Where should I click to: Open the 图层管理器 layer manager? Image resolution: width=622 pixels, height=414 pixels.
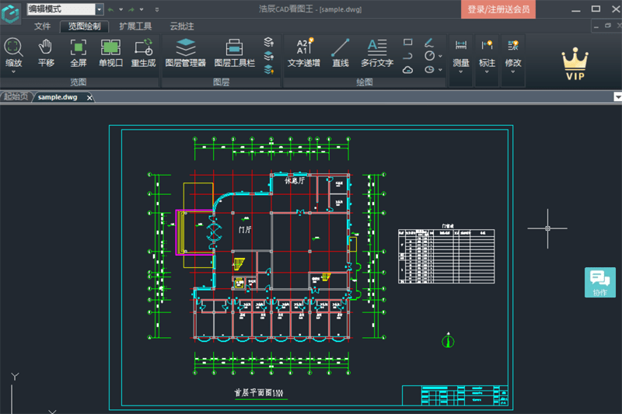click(x=185, y=52)
